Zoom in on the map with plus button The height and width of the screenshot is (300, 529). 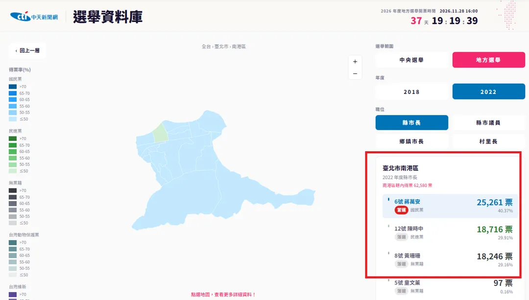pyautogui.click(x=355, y=62)
